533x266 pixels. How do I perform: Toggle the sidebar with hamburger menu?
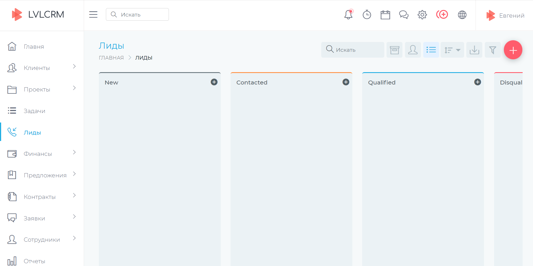[x=93, y=15]
